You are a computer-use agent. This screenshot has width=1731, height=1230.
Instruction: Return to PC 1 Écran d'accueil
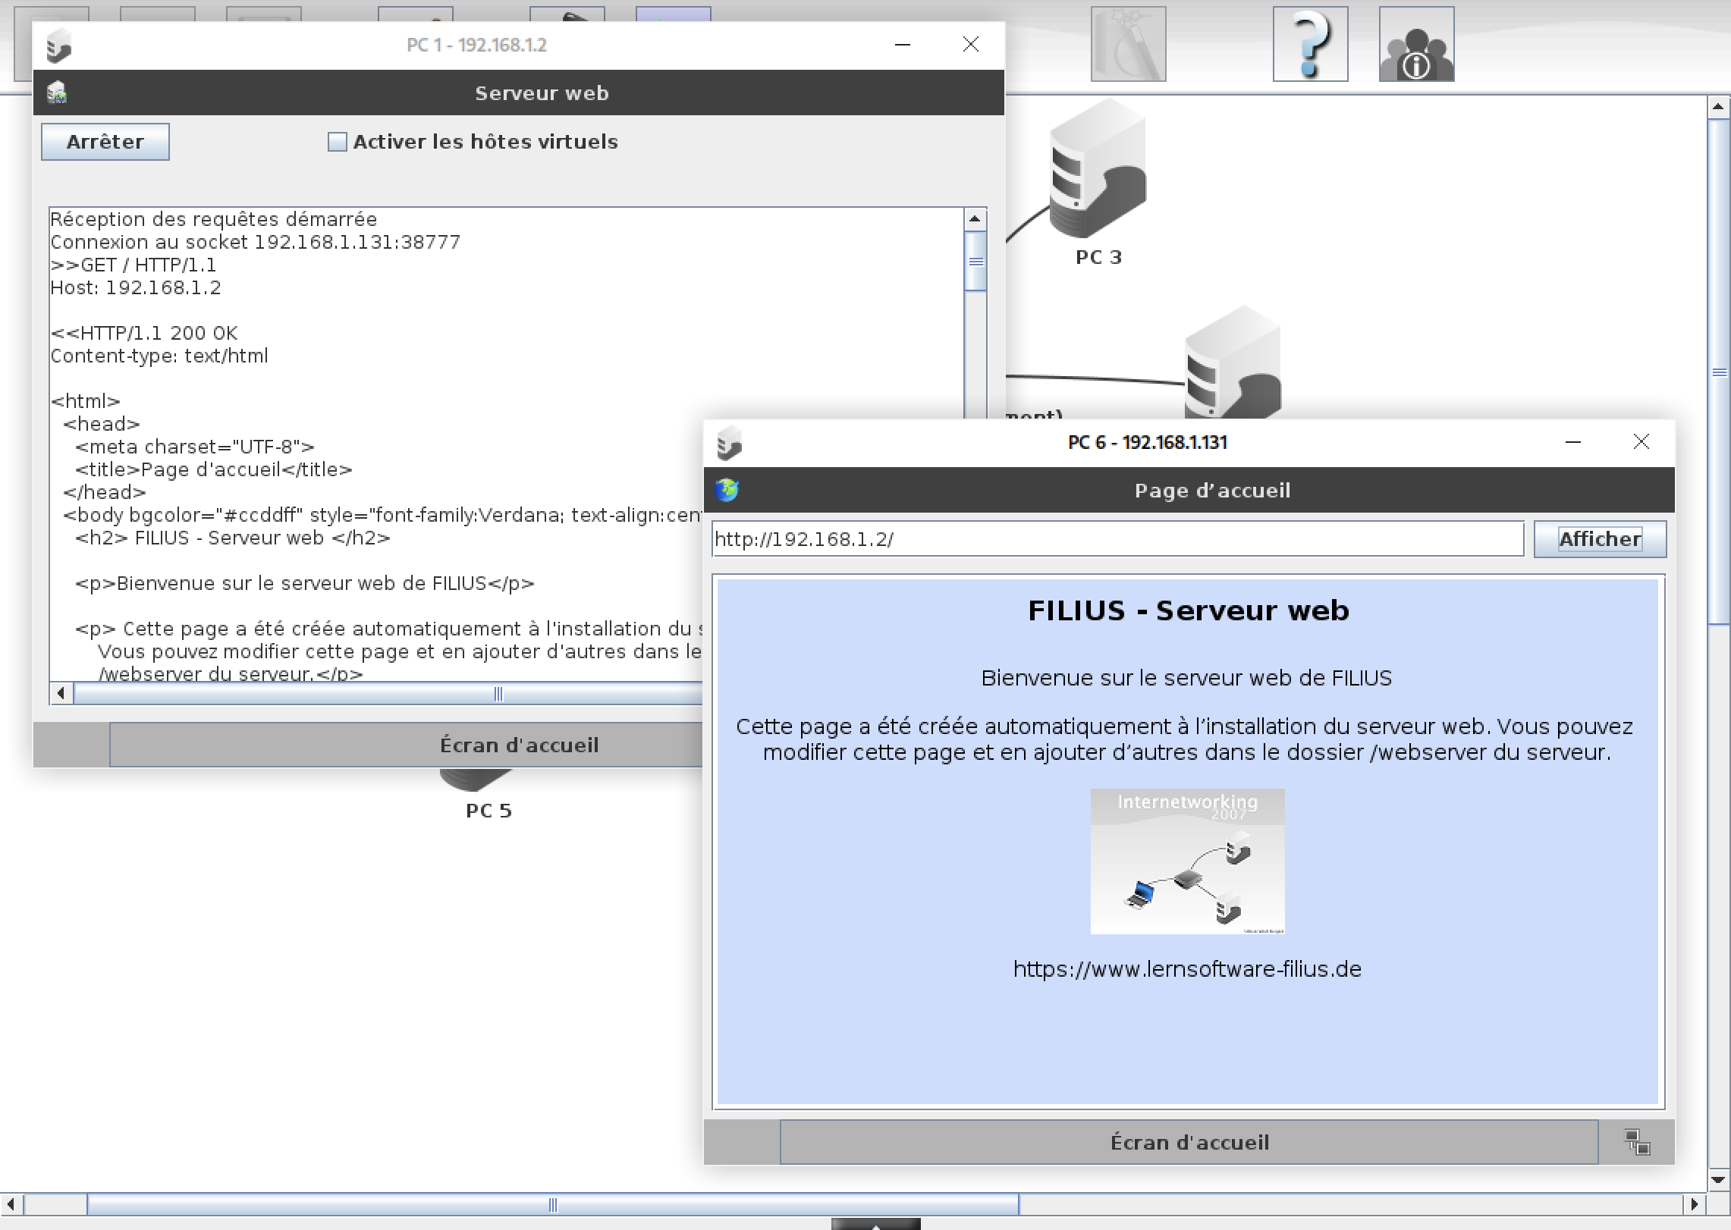(405, 745)
